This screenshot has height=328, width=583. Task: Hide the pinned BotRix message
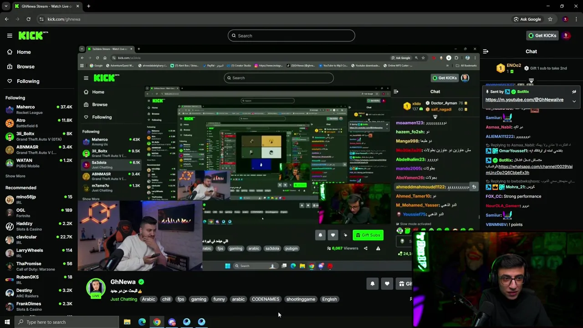tap(574, 92)
